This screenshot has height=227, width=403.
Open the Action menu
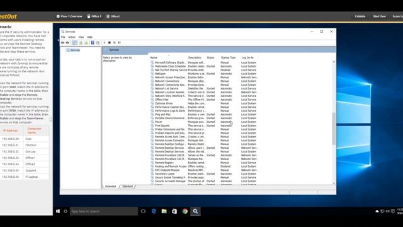pyautogui.click(x=72, y=37)
